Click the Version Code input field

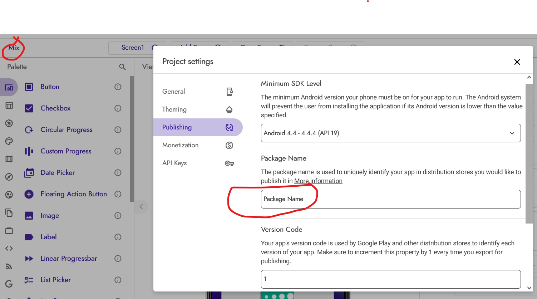click(391, 279)
